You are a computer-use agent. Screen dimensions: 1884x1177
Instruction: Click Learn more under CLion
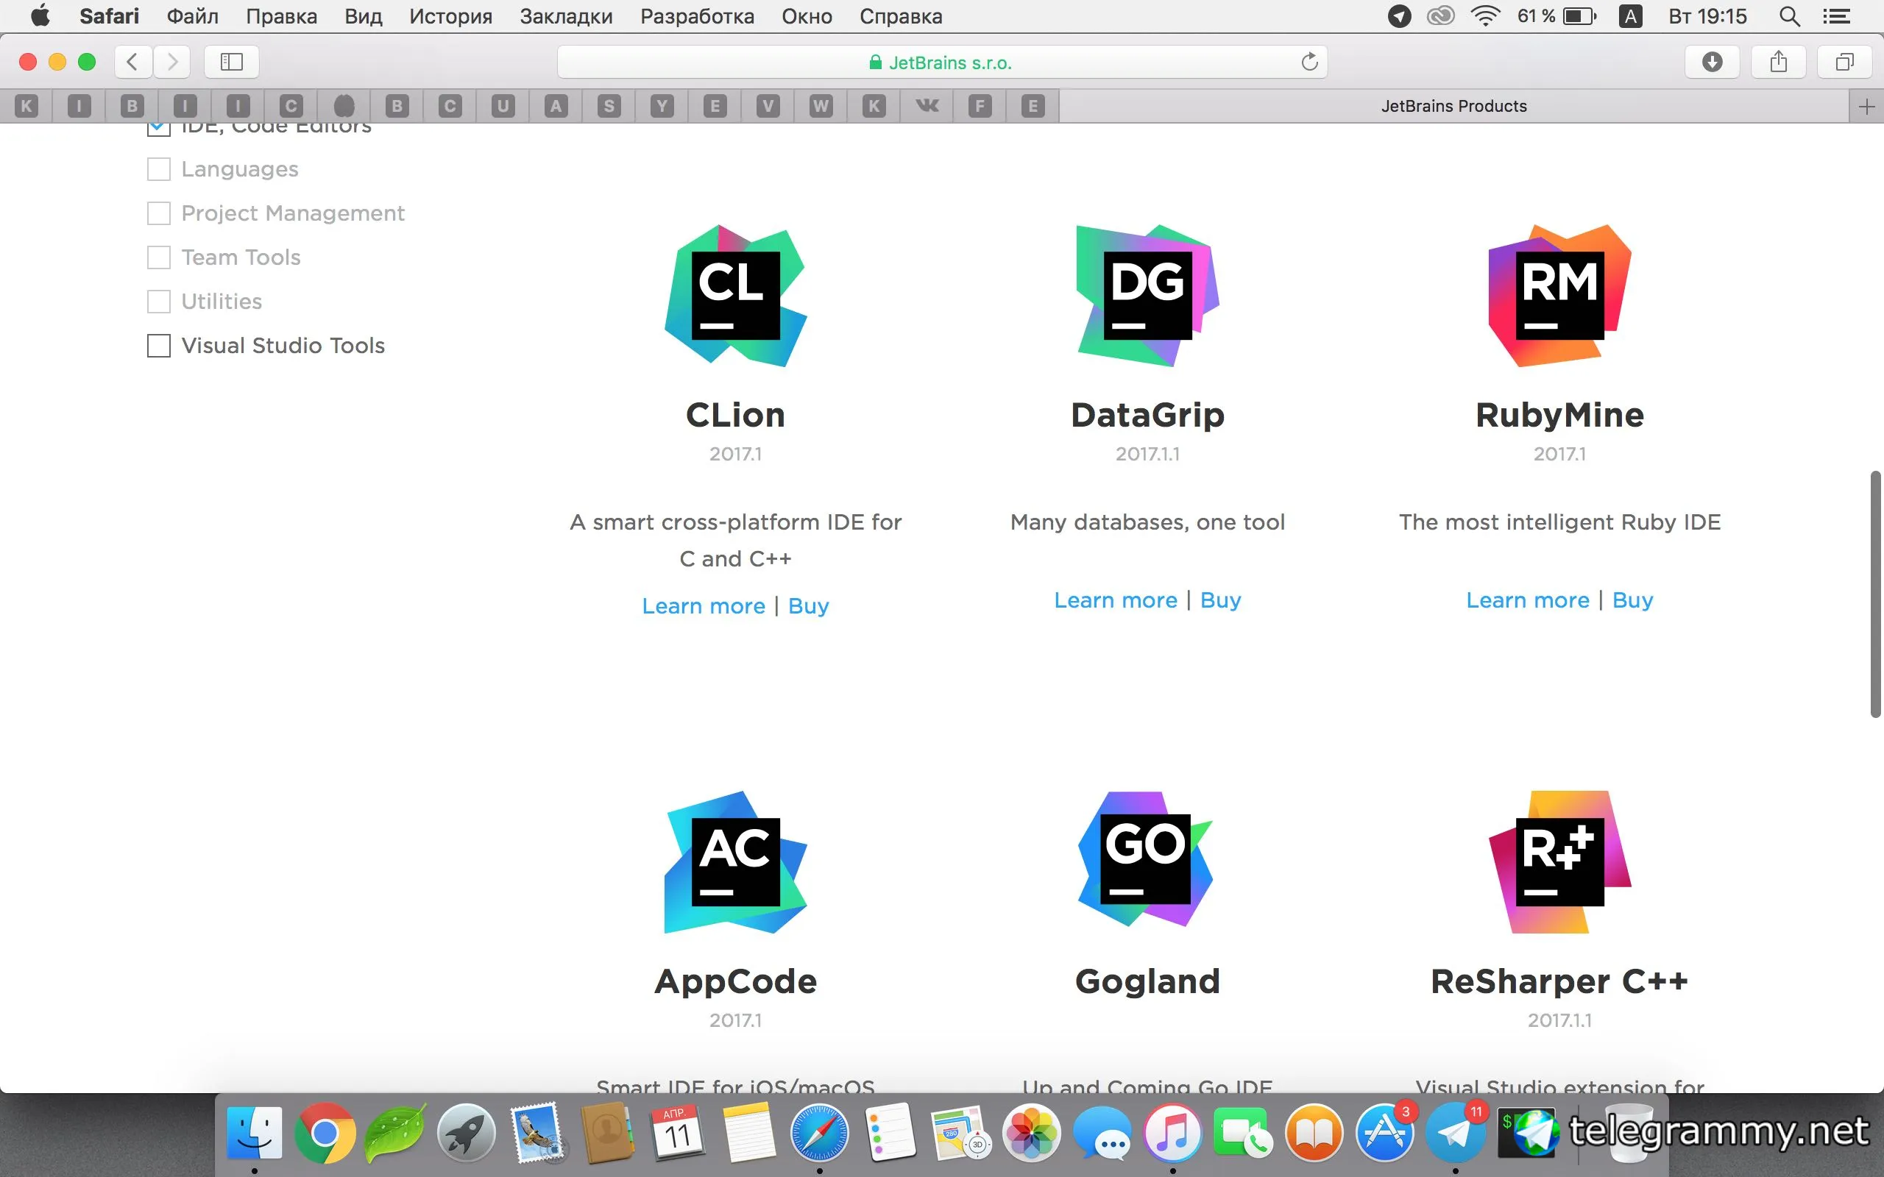pyautogui.click(x=703, y=605)
